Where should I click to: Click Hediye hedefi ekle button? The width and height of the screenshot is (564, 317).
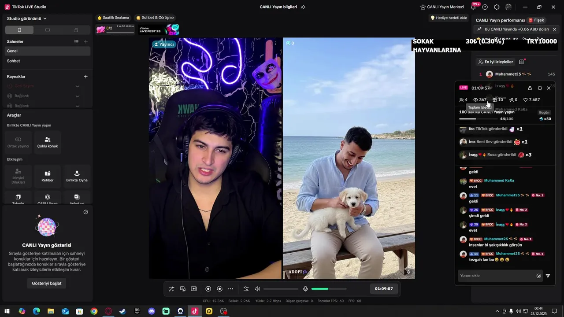click(449, 18)
